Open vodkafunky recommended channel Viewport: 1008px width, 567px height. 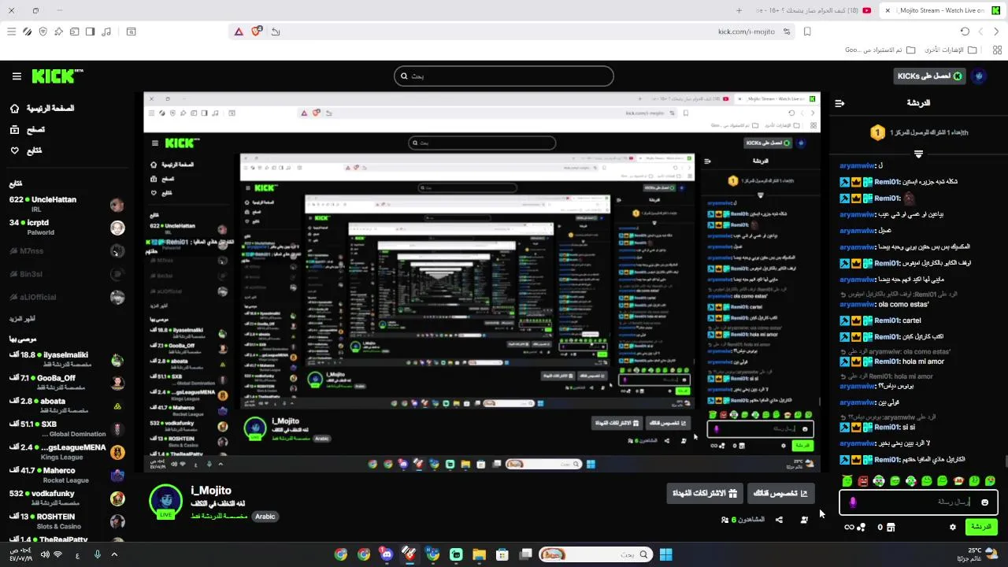[67, 498]
